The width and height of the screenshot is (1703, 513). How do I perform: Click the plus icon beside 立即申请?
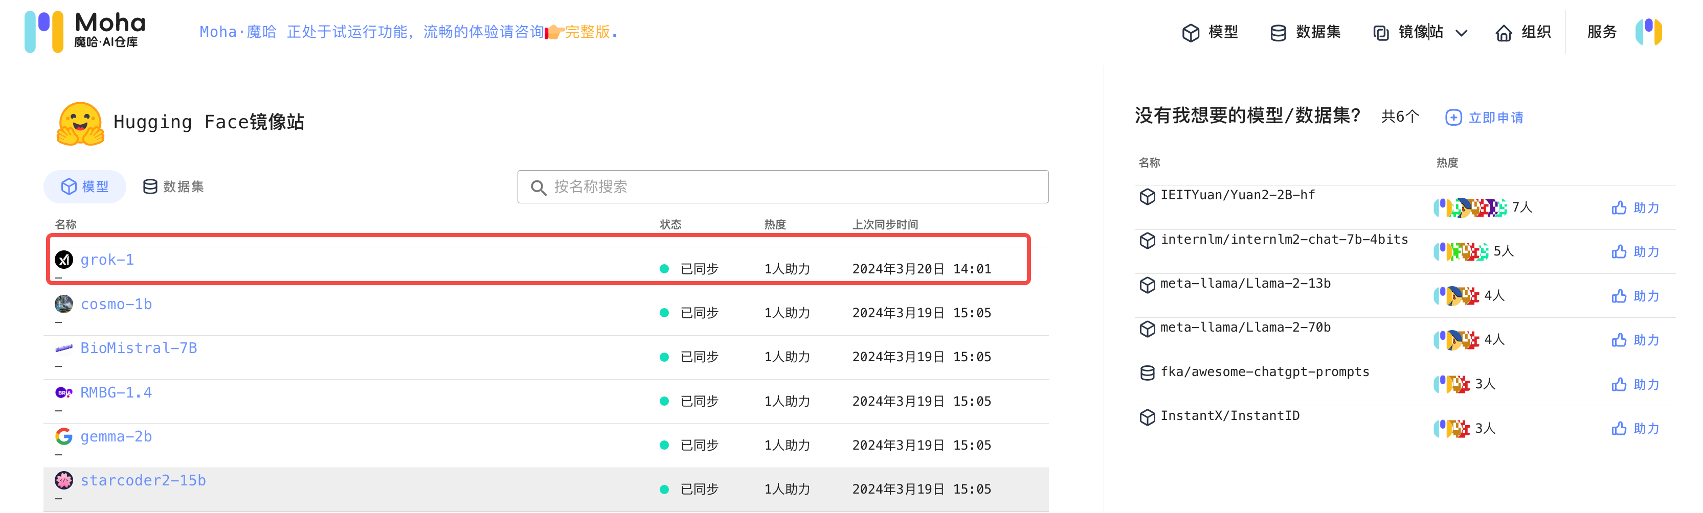(x=1453, y=118)
